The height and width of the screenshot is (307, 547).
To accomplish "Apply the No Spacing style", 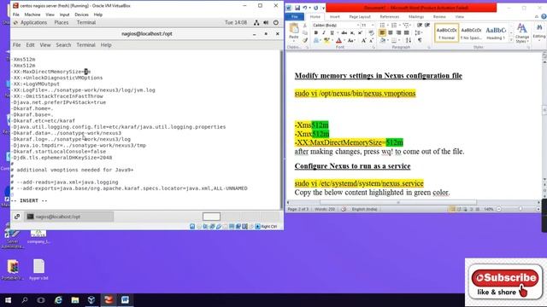I will (x=471, y=32).
